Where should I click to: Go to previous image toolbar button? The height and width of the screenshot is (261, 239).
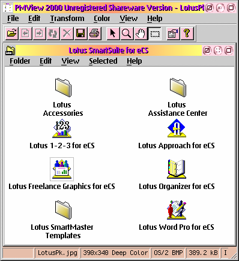25,33
